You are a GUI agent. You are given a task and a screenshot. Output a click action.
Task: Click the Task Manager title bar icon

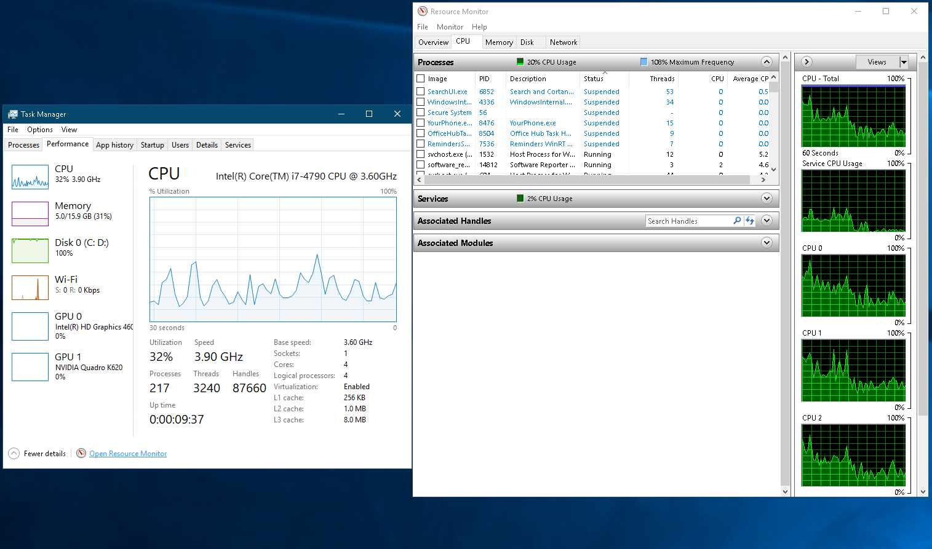[13, 114]
